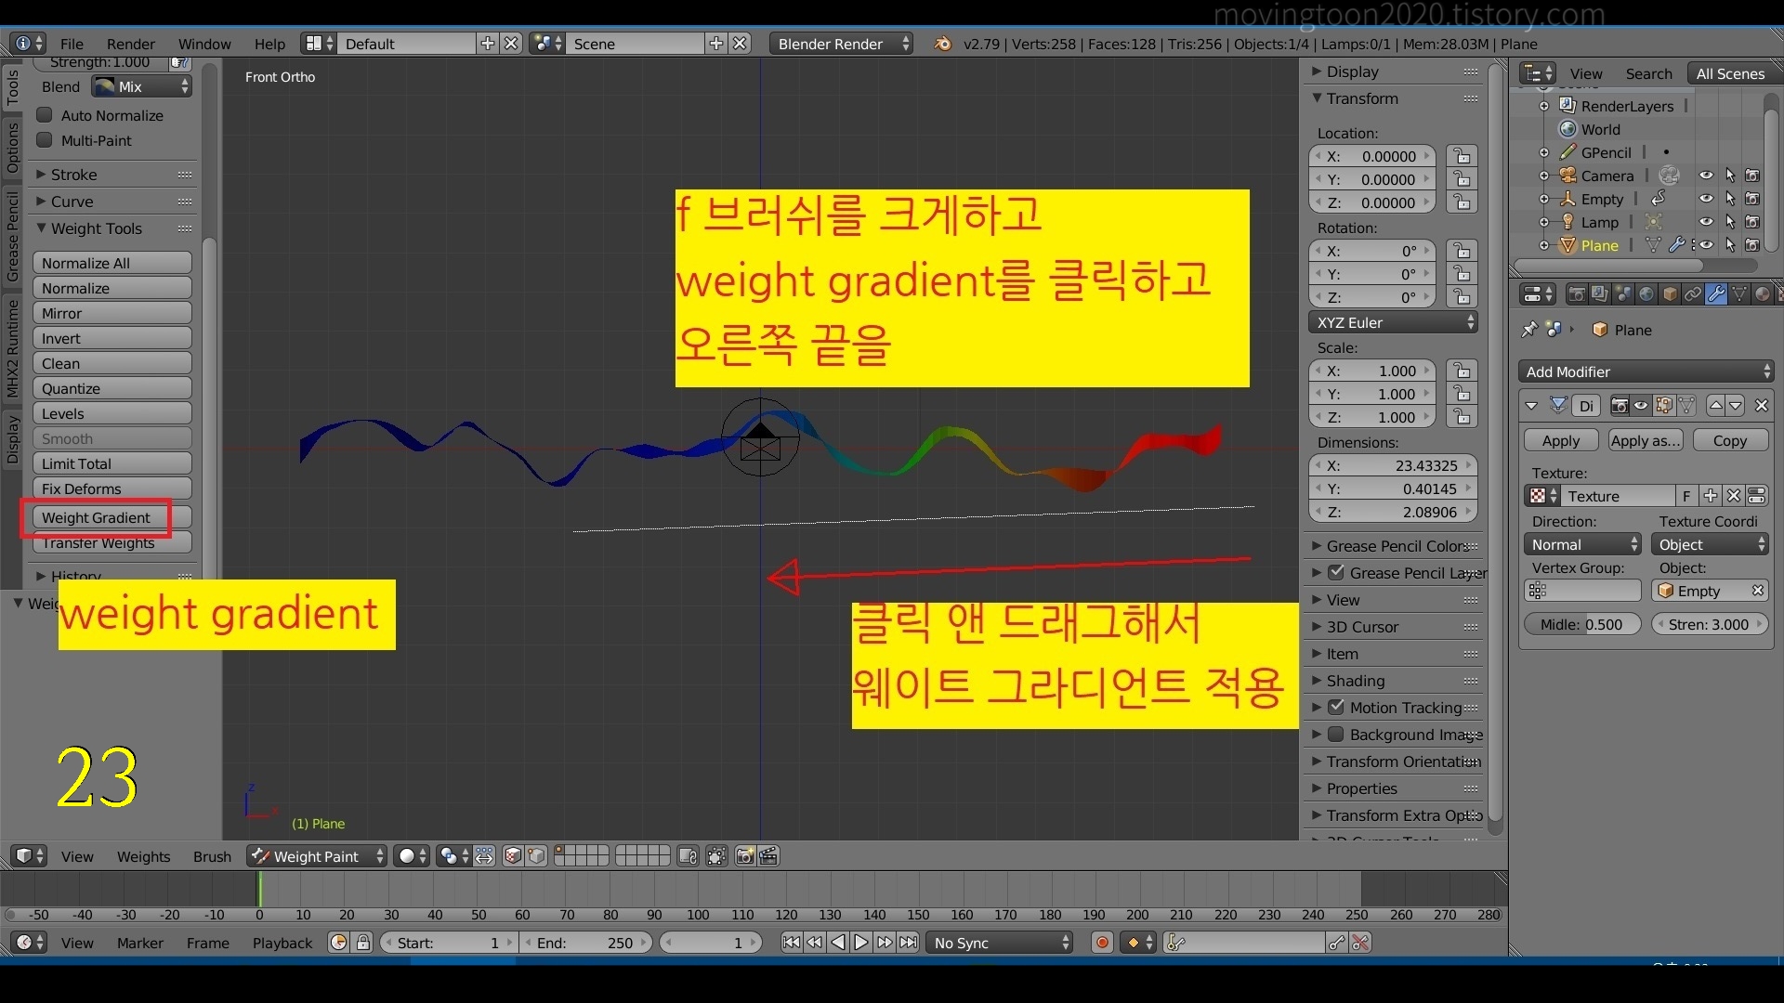The image size is (1784, 1003).
Task: Click the OpenGL render animation clapper icon
Action: point(768,856)
